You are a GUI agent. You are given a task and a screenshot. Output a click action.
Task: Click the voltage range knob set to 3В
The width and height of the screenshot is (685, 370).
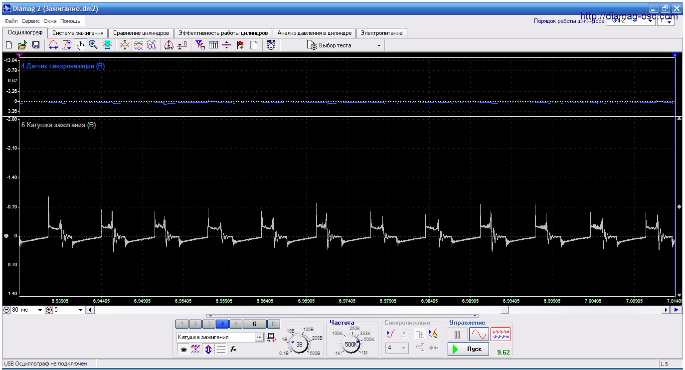pos(299,344)
